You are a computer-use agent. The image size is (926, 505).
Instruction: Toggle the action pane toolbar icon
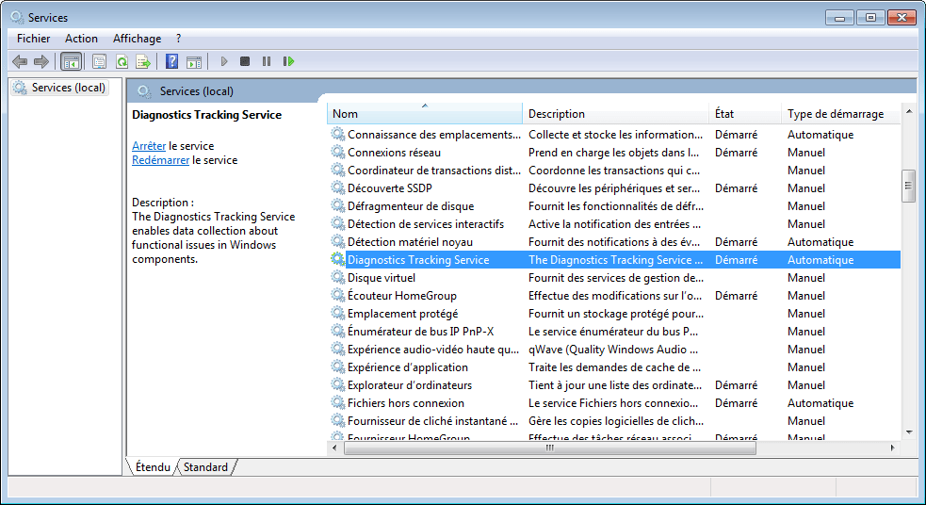pos(194,61)
